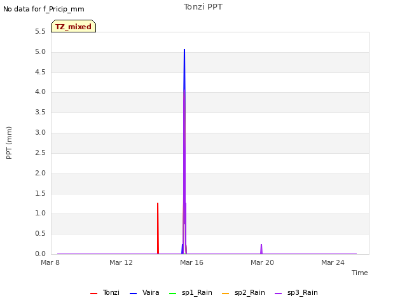Click the 4.0 y-axis tick label
Viewport: 407px width, 305px height.
coord(40,92)
